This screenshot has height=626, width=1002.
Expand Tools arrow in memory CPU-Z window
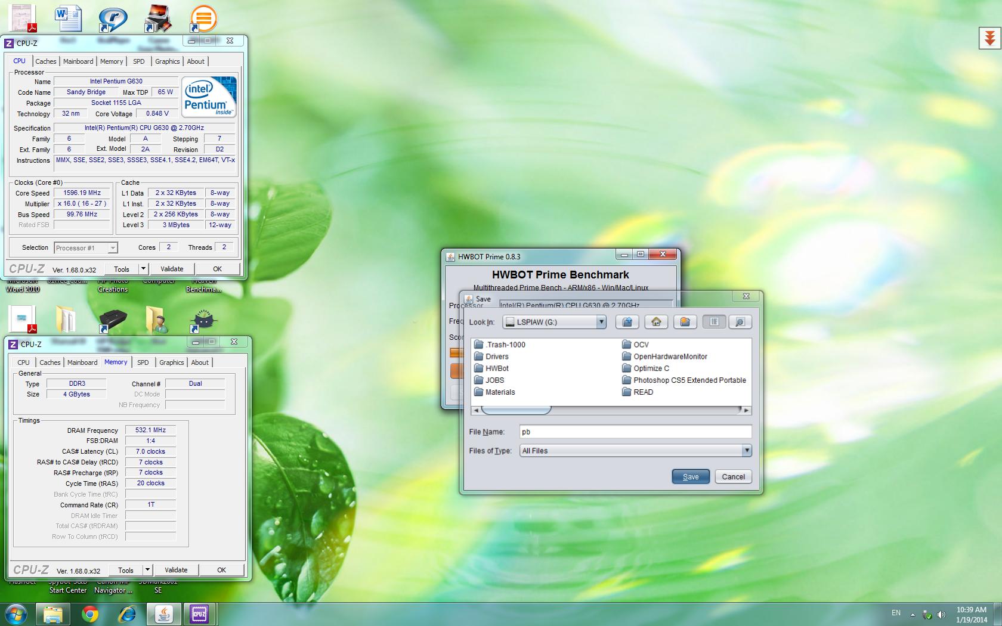(x=147, y=570)
